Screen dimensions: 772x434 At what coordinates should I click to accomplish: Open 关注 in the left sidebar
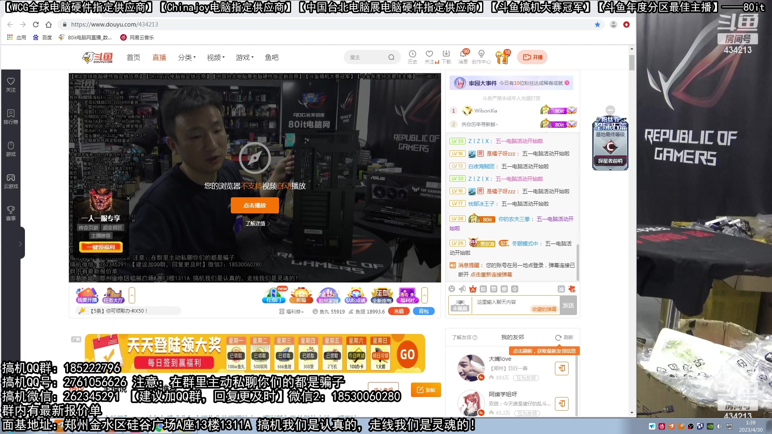[11, 85]
